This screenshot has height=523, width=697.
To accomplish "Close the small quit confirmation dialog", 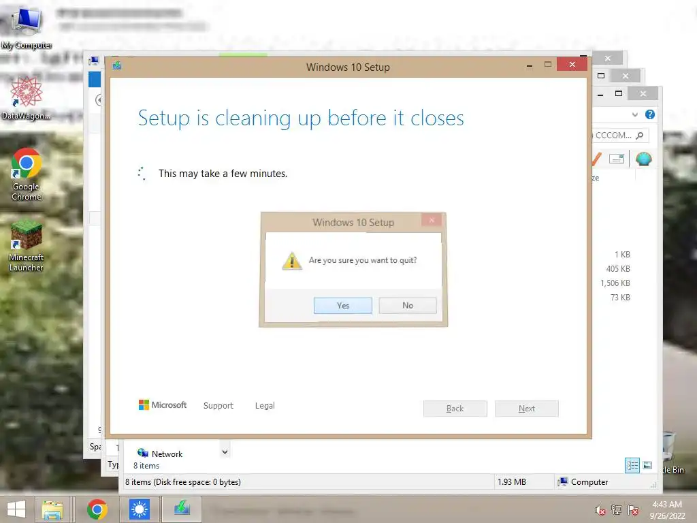I will coord(432,220).
